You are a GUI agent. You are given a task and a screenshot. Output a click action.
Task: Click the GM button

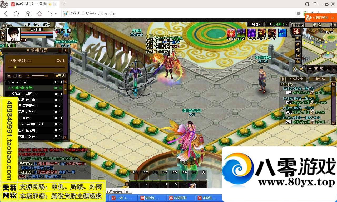334,69
